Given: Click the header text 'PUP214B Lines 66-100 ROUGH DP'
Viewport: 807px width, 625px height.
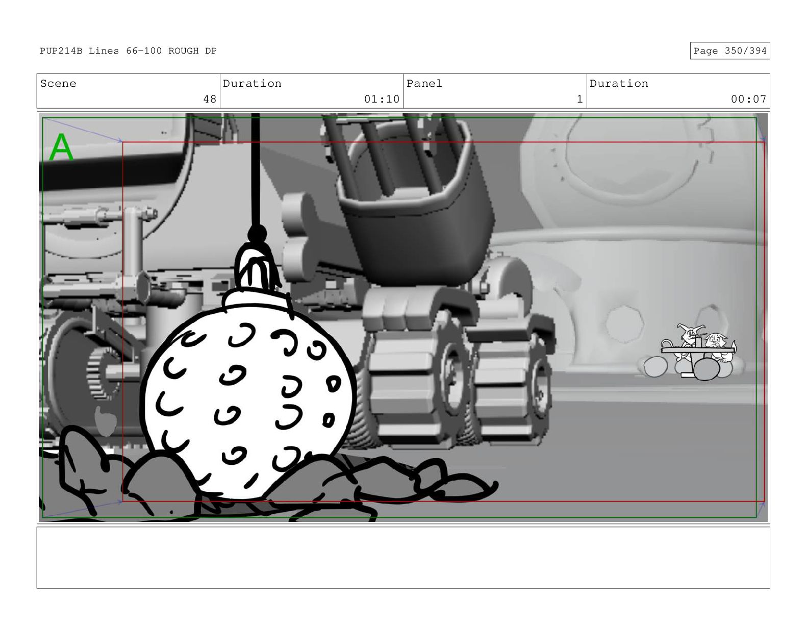Looking at the screenshot, I should pyautogui.click(x=128, y=51).
